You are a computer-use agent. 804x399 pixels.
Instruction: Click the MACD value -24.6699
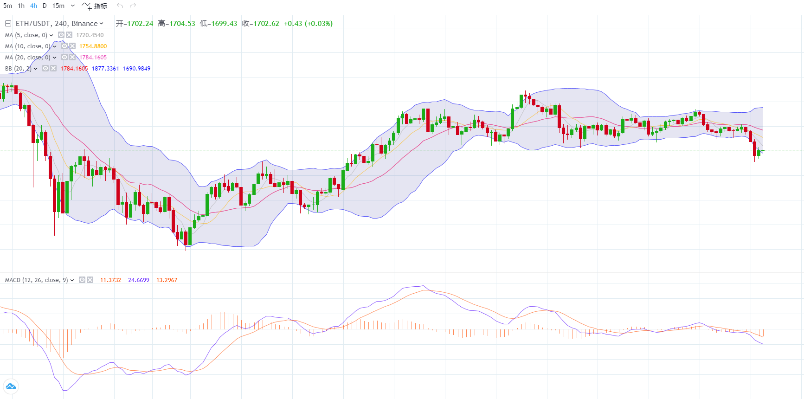click(137, 280)
